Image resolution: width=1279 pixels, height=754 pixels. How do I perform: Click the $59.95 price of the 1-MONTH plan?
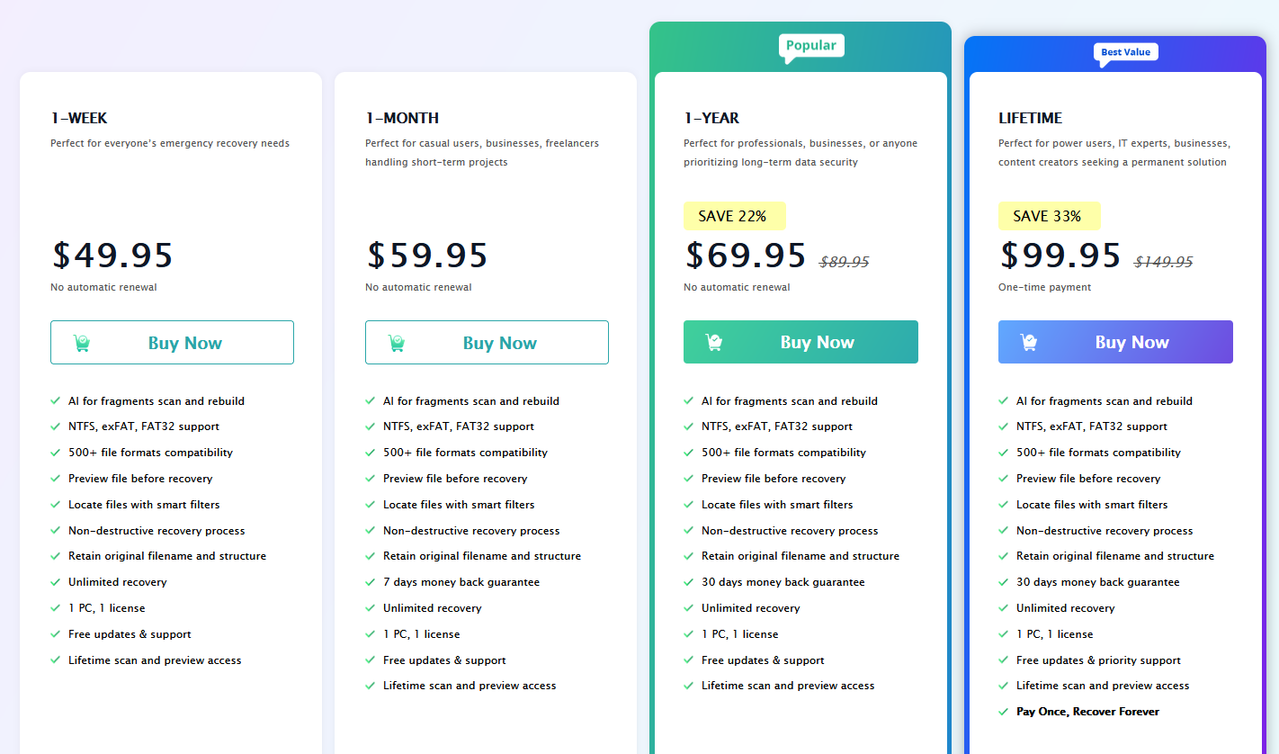click(427, 256)
